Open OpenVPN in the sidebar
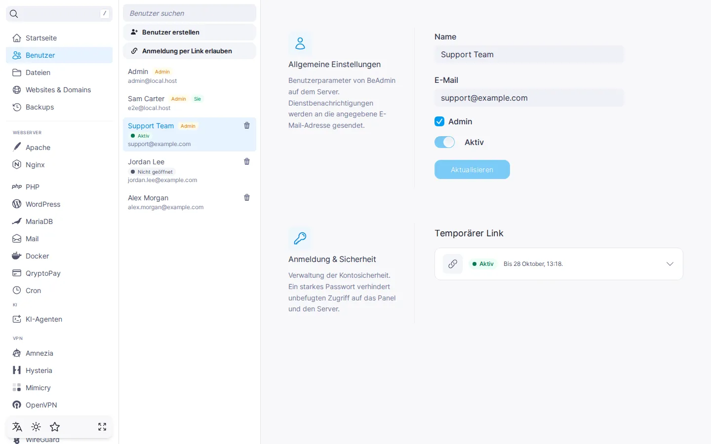Image resolution: width=711 pixels, height=444 pixels. coord(59,405)
